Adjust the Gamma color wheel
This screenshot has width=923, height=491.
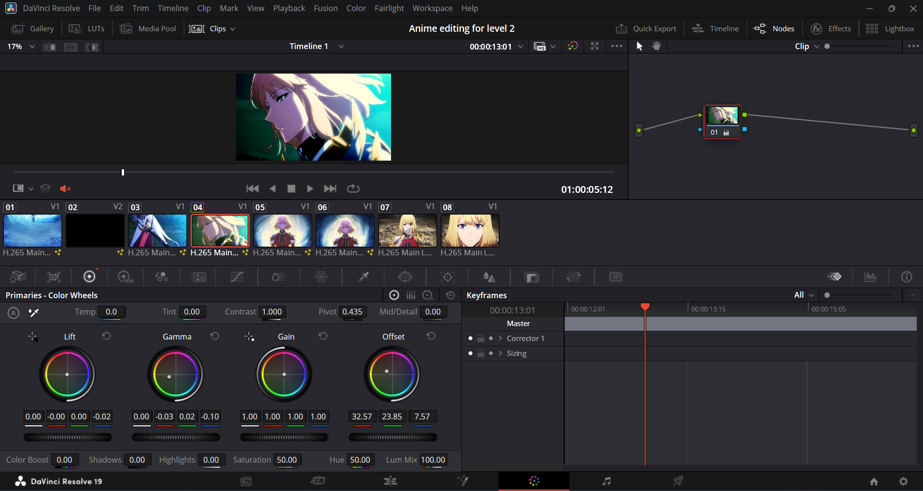point(176,374)
